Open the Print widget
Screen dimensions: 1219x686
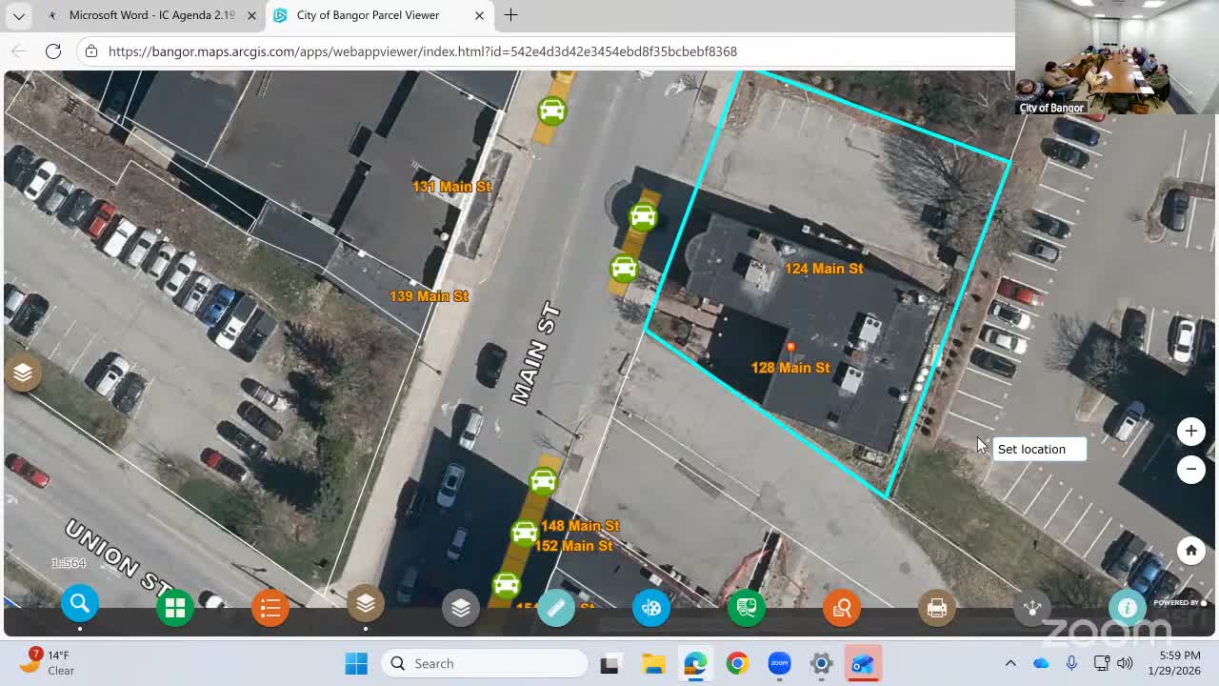tap(936, 607)
